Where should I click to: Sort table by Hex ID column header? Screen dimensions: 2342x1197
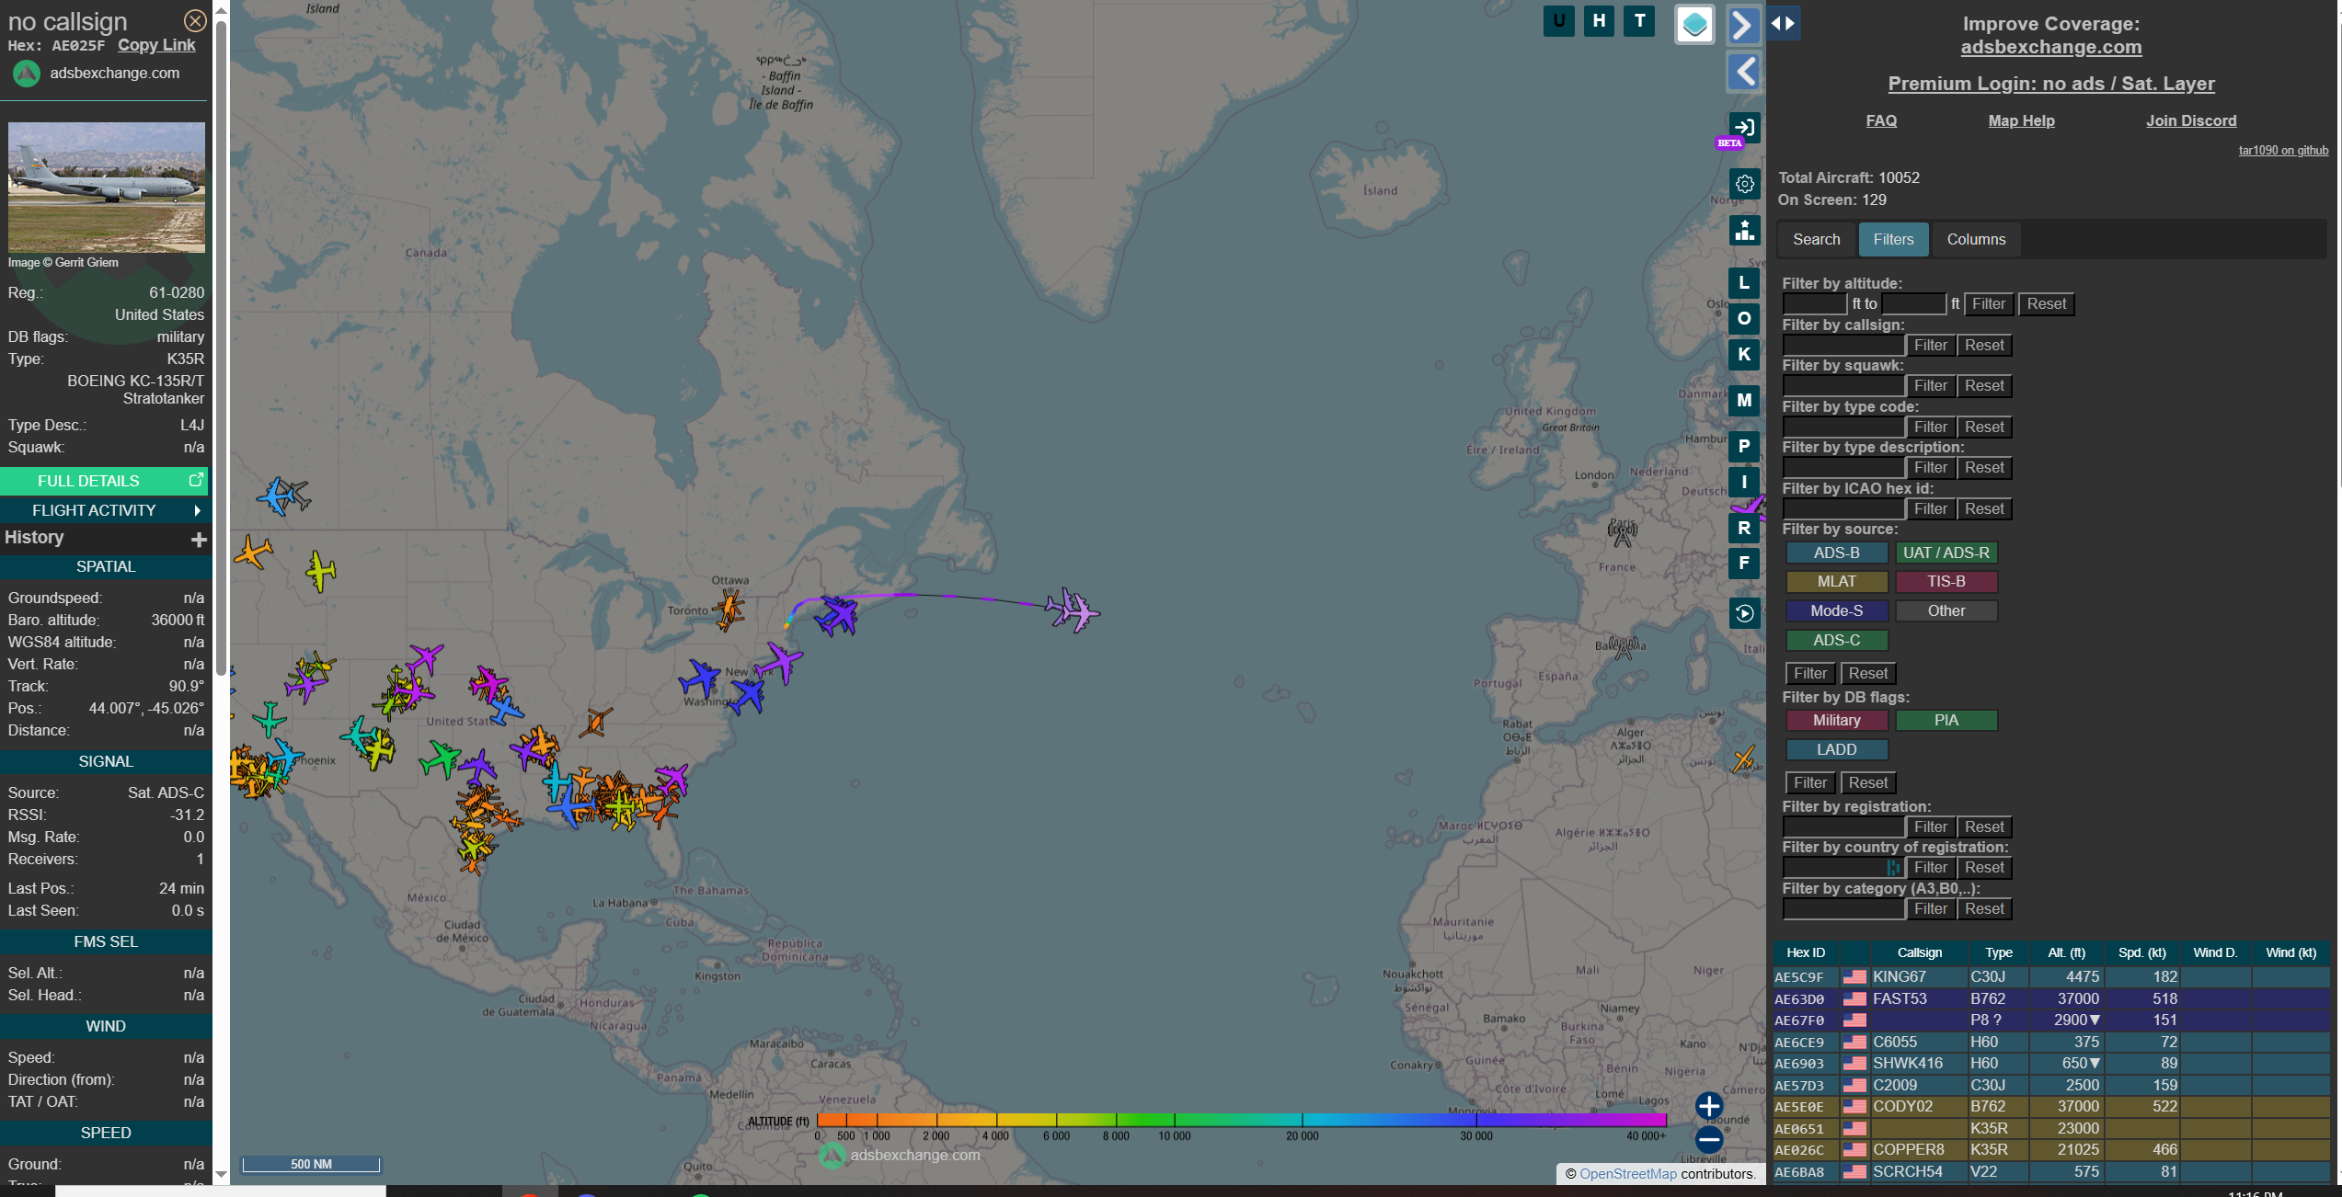1805,953
